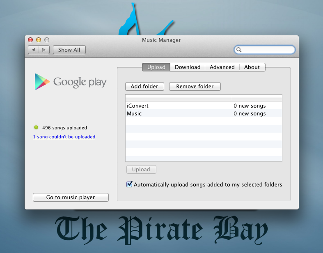Click the iConvert row's 0 new songs

250,106
